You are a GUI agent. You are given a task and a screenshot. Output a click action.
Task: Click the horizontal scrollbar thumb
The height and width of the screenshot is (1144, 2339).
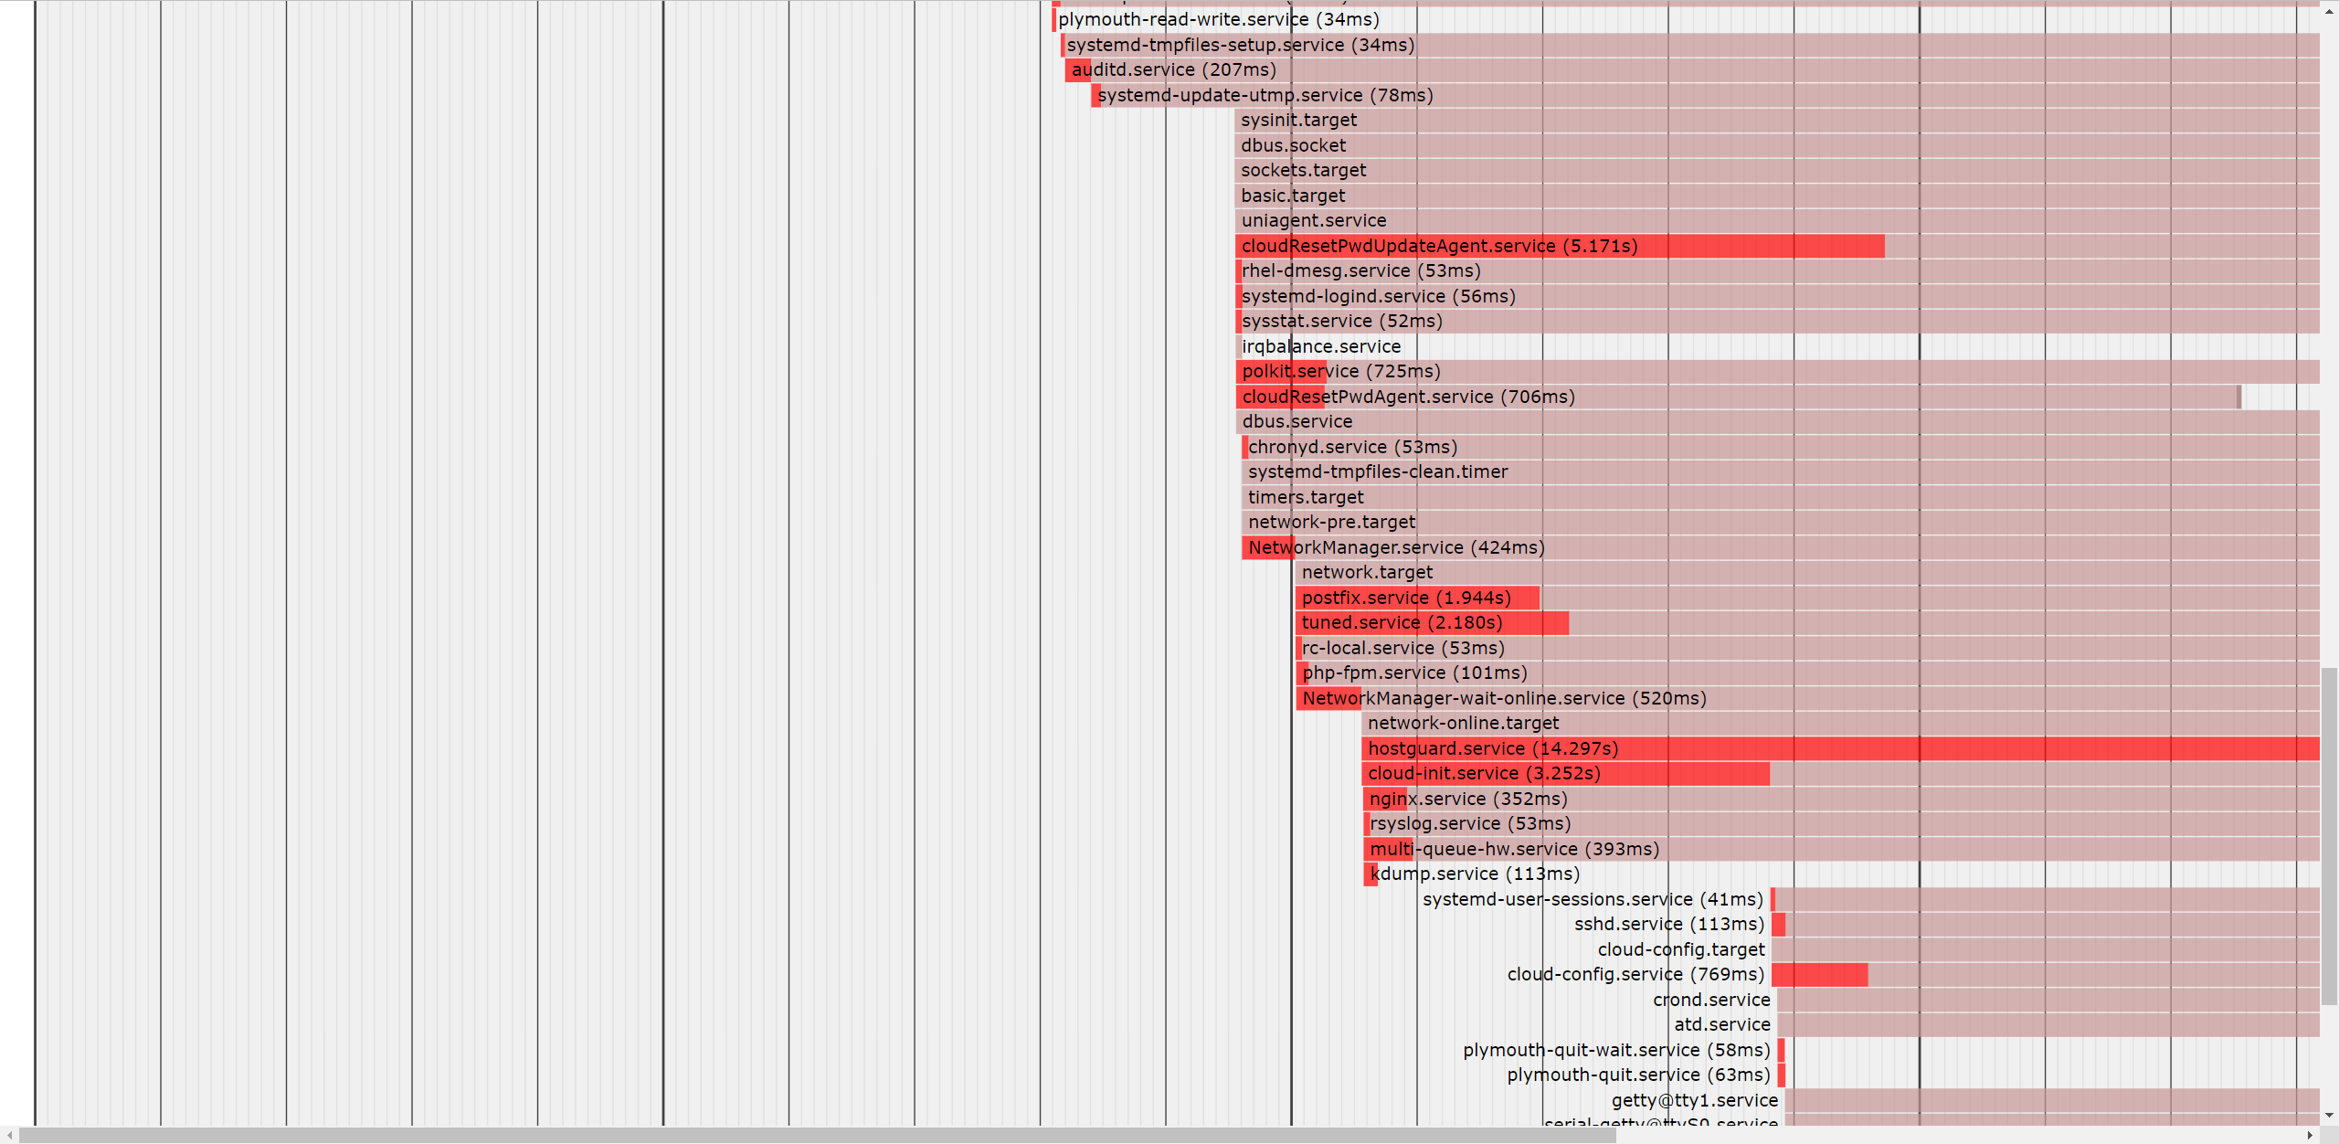coord(817,1135)
